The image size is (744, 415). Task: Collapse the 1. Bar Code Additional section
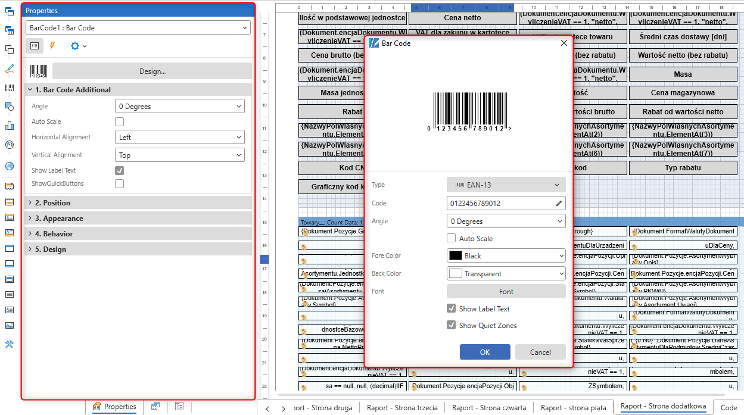[138, 89]
